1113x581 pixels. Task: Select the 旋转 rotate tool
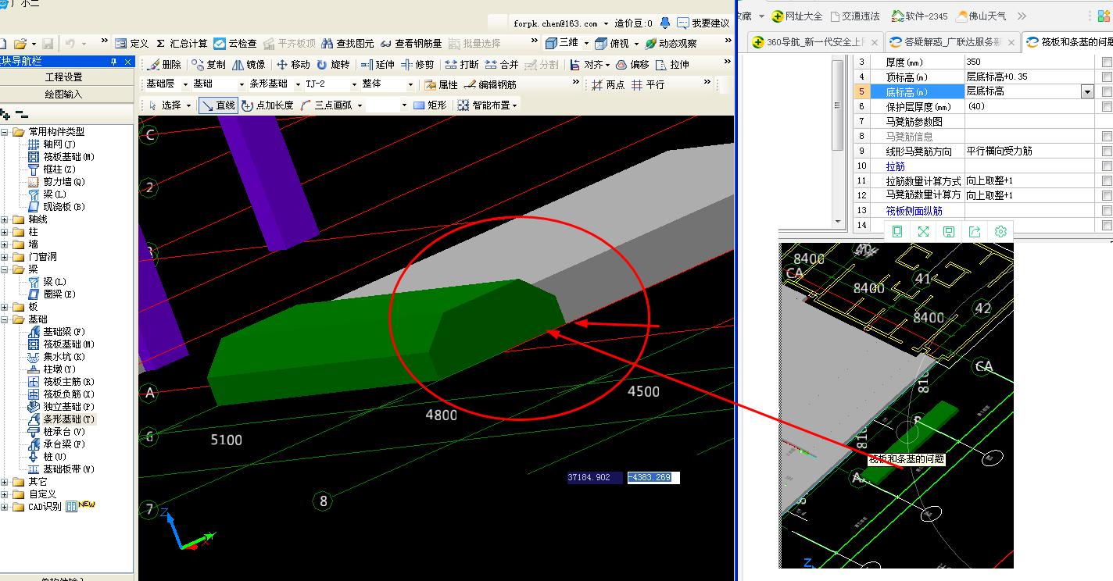[x=334, y=65]
